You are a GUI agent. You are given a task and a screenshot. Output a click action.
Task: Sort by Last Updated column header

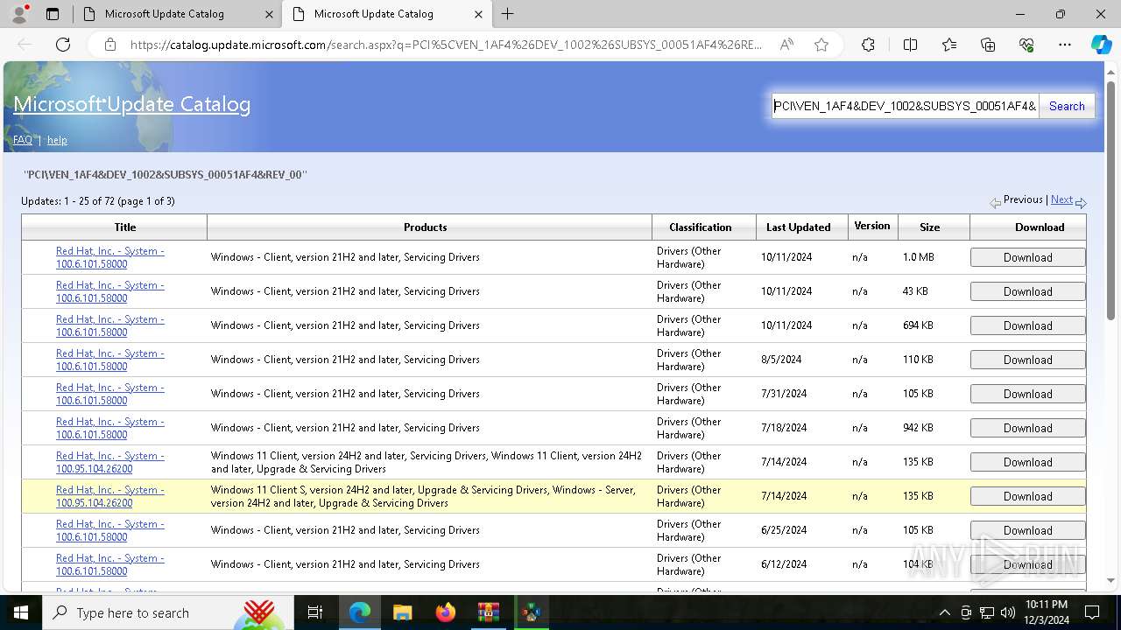coord(798,227)
